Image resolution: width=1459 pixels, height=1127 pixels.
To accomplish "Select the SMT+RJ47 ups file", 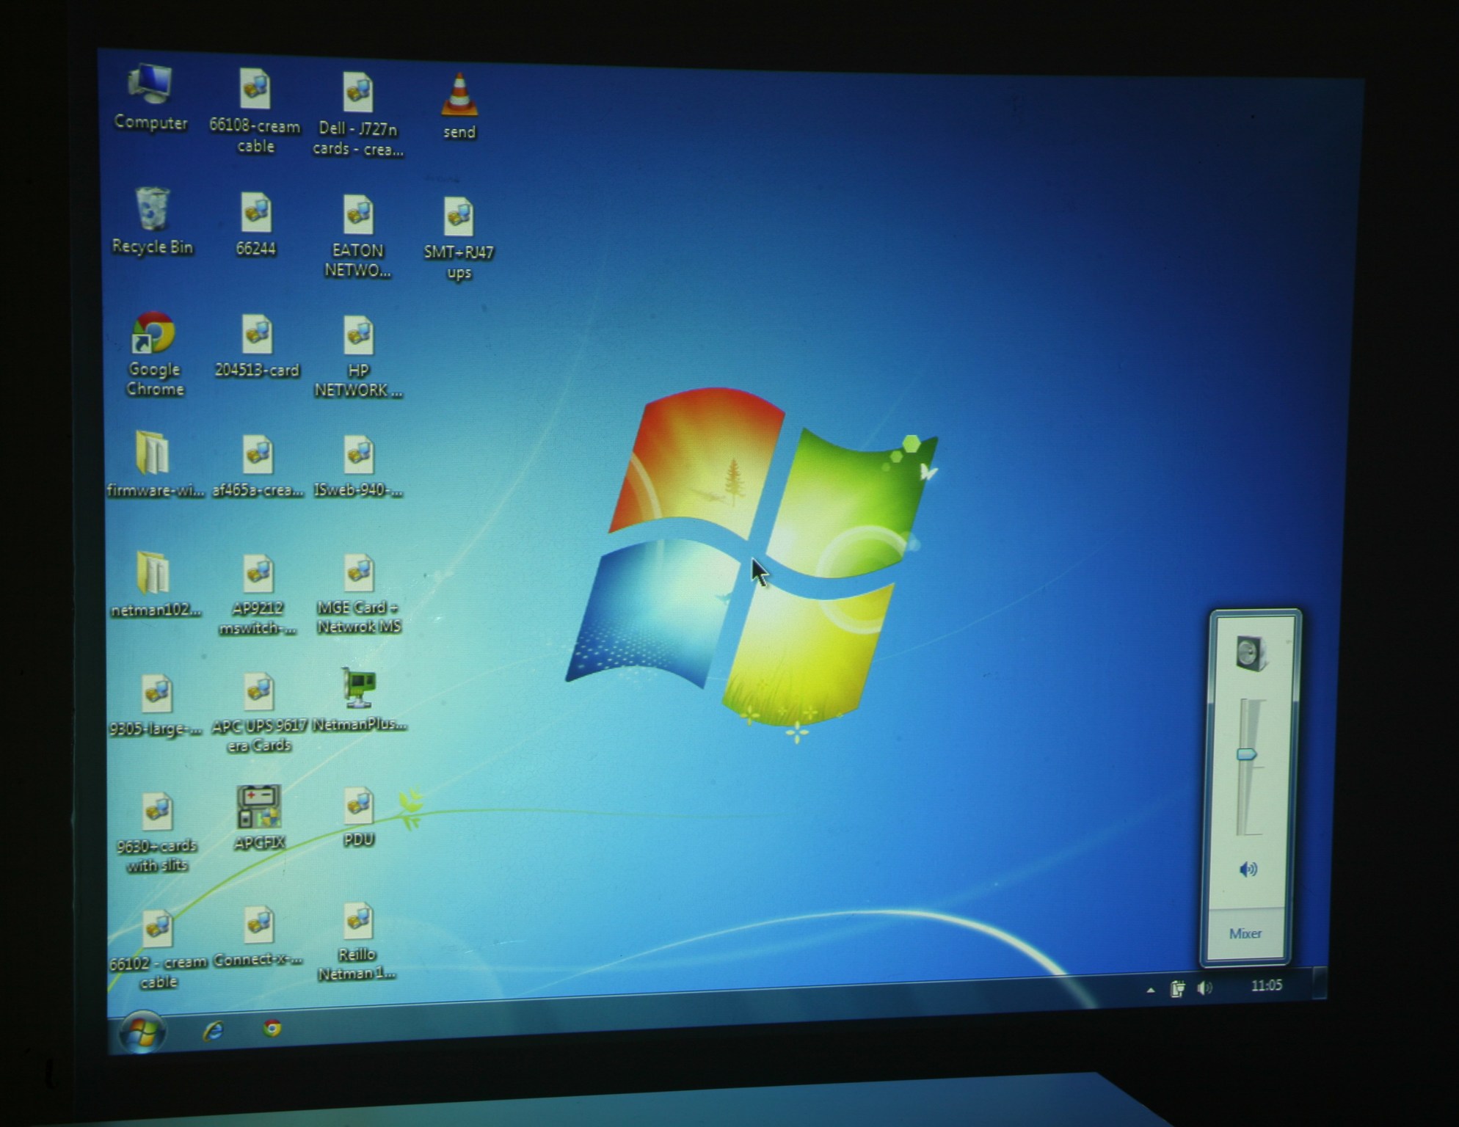I will [x=459, y=239].
